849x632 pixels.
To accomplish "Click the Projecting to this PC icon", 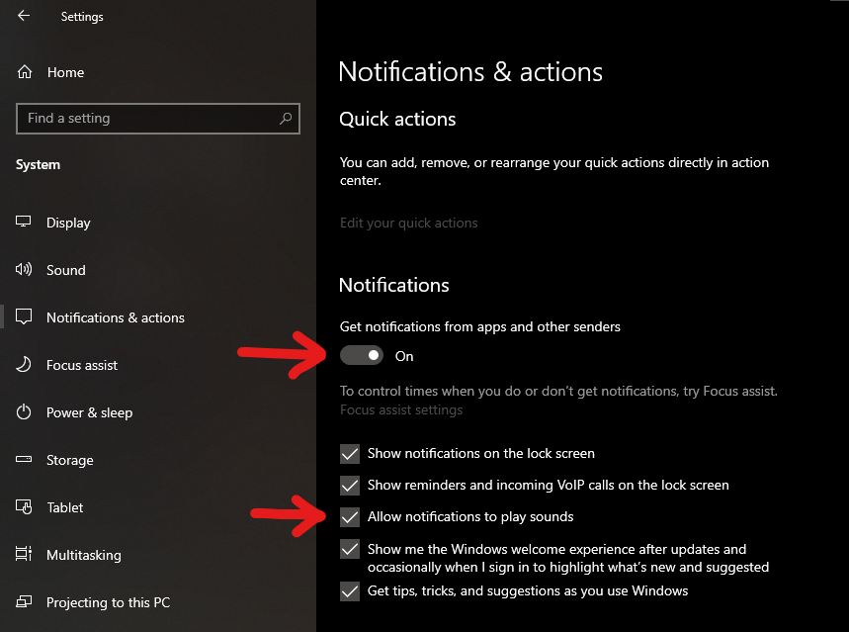I will pos(24,601).
